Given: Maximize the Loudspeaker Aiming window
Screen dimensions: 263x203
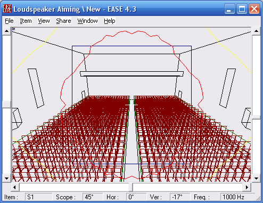Looking at the screenshot, I should [242, 9].
